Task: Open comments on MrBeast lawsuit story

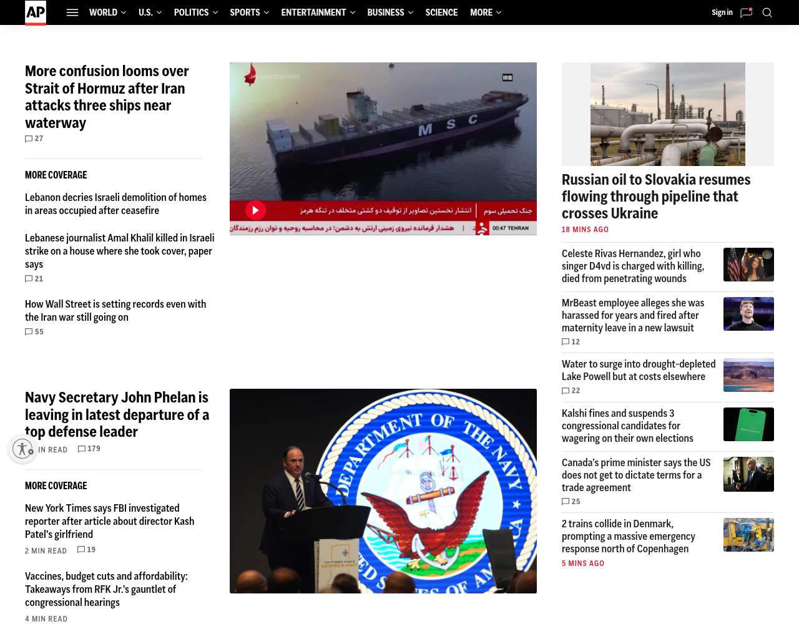Action: [571, 342]
